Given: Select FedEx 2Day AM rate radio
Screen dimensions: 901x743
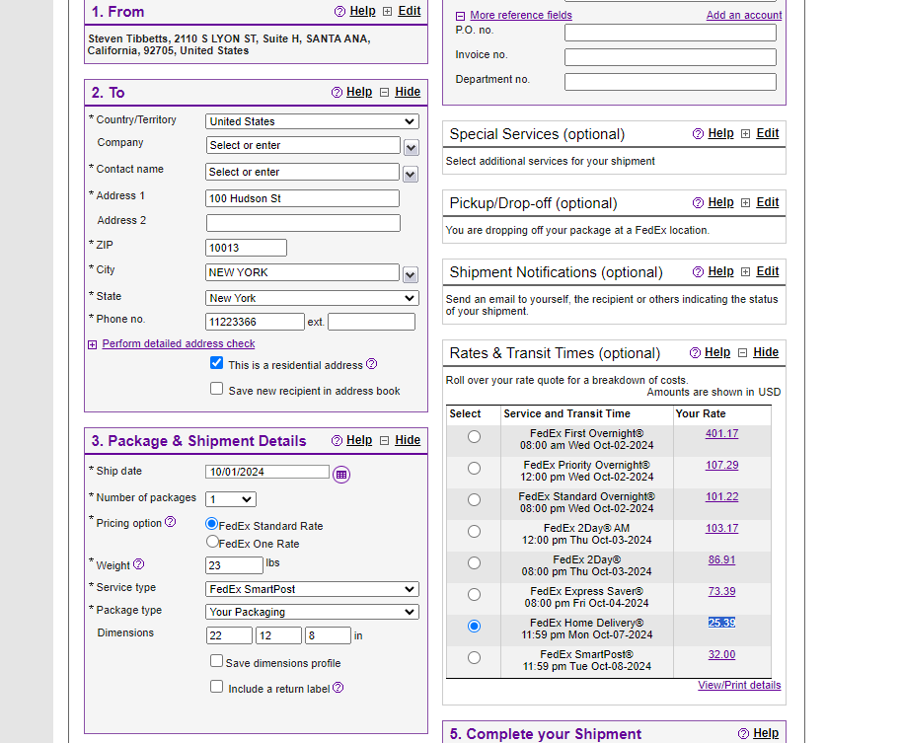Looking at the screenshot, I should pos(474,532).
